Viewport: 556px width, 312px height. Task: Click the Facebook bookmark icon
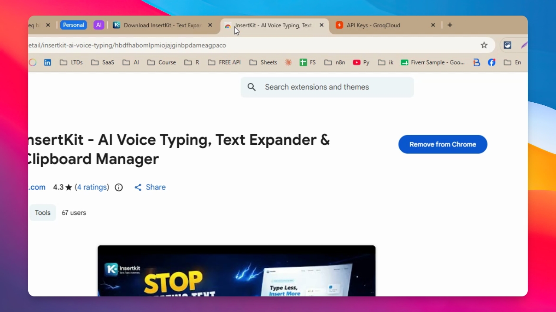pos(491,62)
